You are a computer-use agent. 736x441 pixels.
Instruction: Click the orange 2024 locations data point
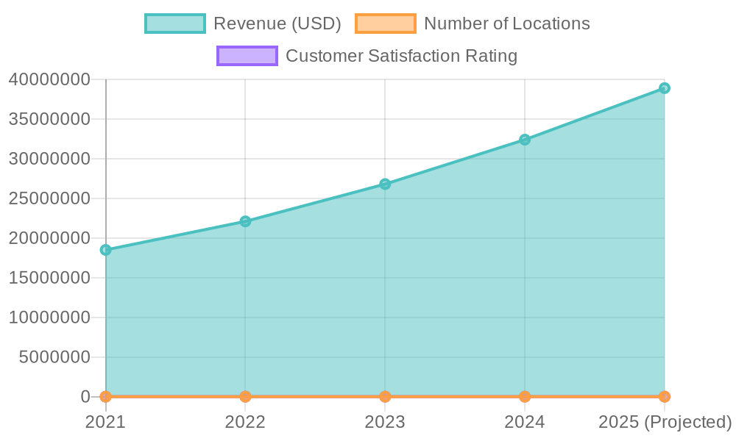[x=525, y=396]
